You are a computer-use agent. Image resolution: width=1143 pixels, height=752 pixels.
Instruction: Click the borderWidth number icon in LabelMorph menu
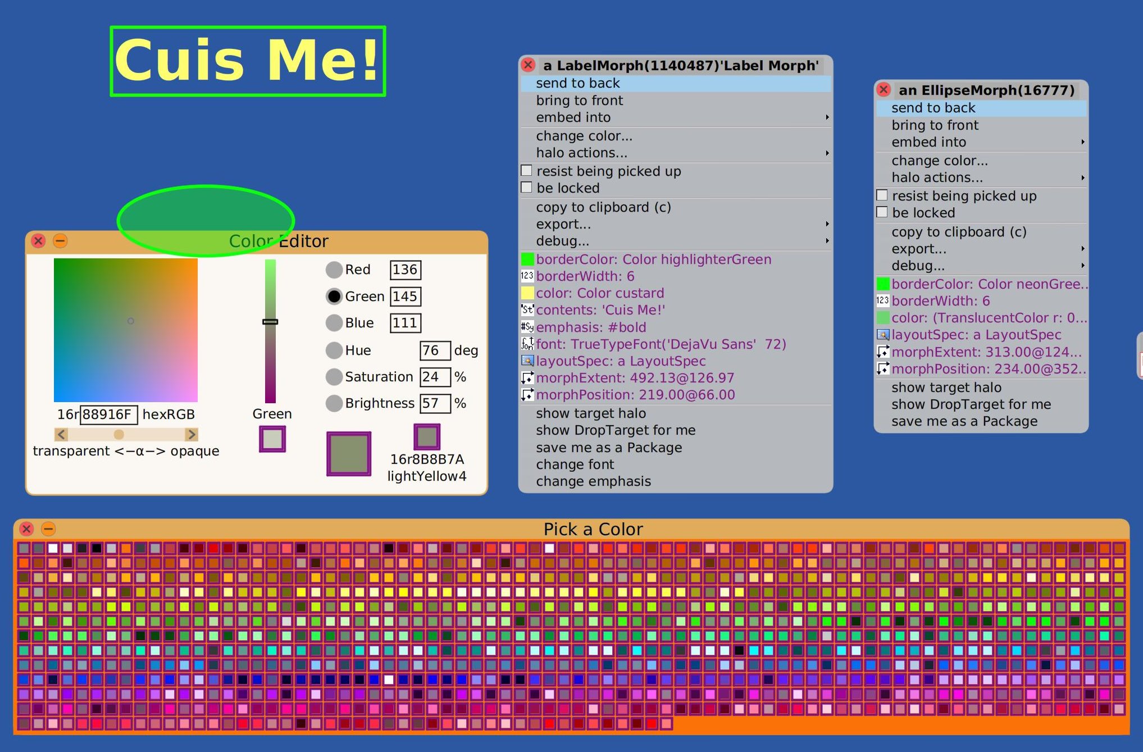click(527, 276)
